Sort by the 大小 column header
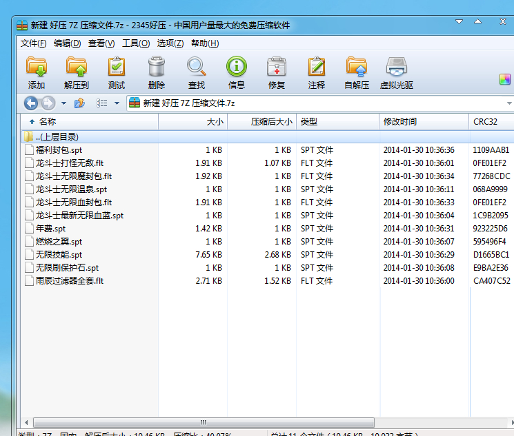 pyautogui.click(x=192, y=122)
